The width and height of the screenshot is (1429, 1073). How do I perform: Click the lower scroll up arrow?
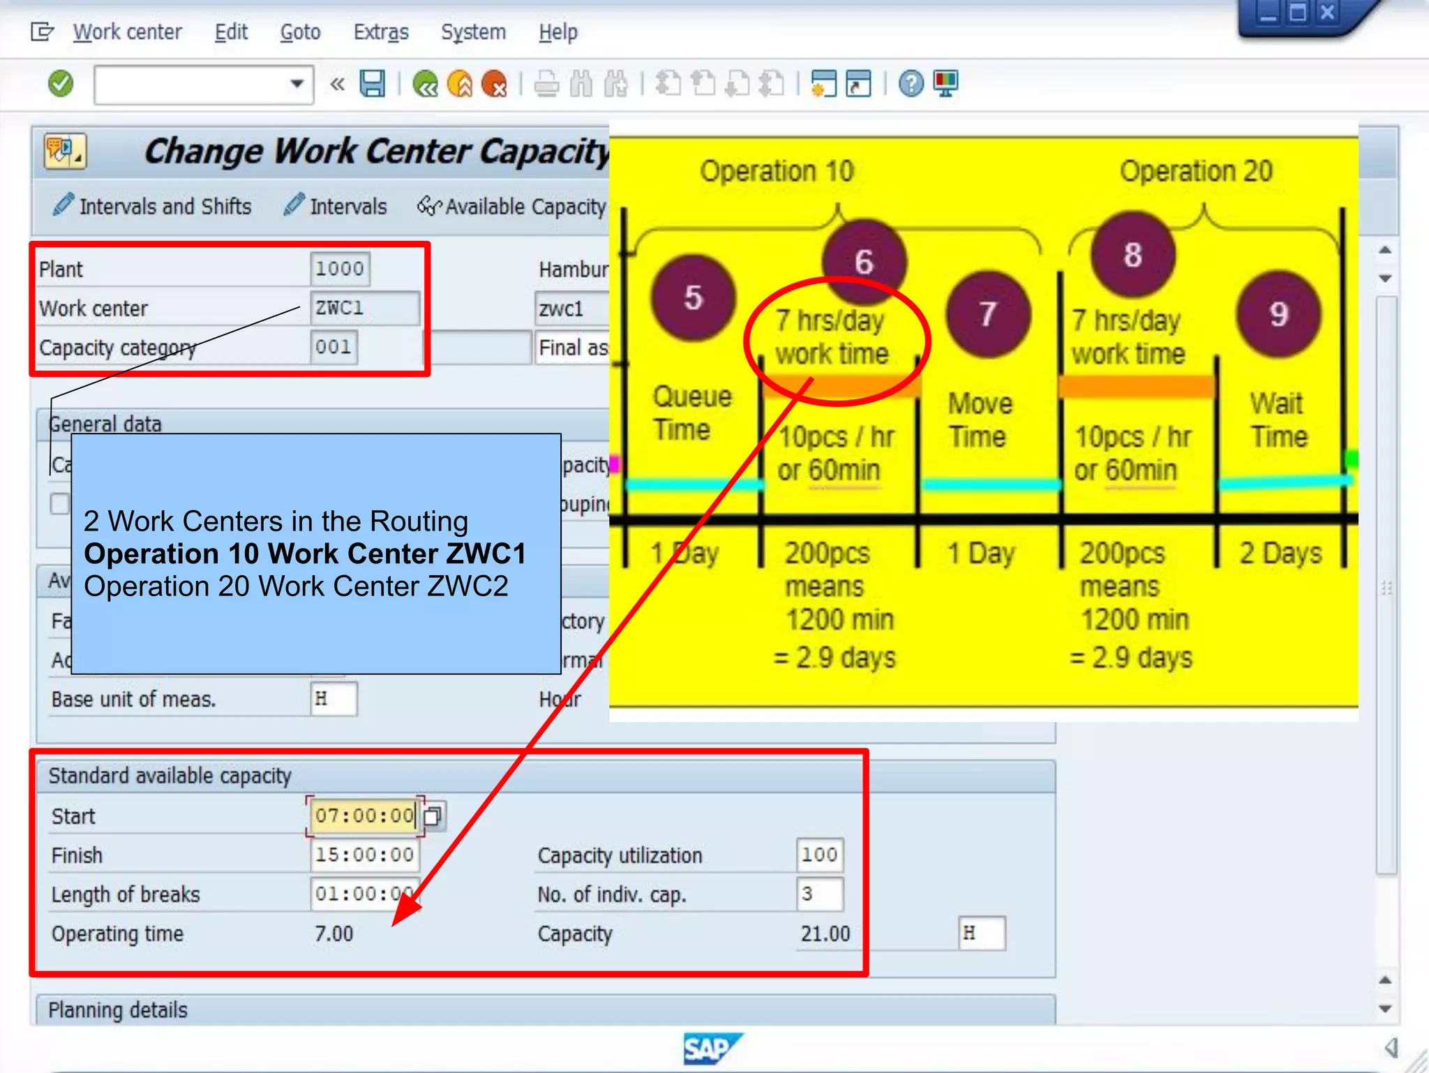click(x=1386, y=980)
